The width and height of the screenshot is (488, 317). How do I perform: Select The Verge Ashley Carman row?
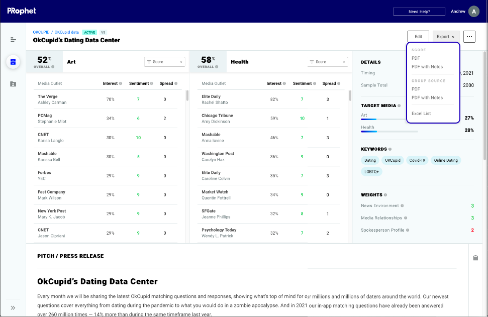[x=106, y=99]
